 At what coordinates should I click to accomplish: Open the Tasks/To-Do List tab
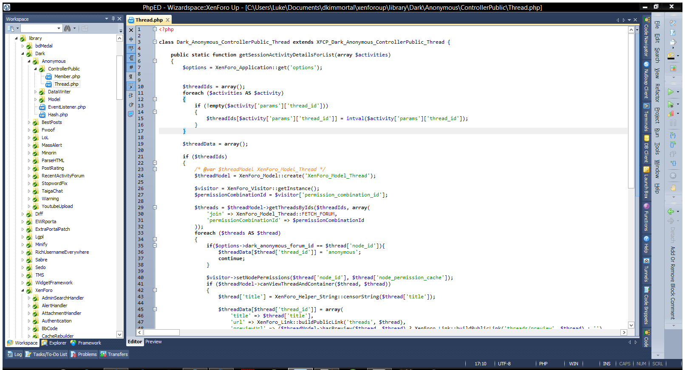coord(46,354)
